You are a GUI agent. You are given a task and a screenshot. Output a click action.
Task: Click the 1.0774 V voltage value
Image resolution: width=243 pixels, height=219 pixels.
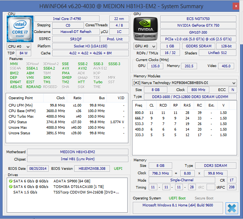(x=117, y=122)
